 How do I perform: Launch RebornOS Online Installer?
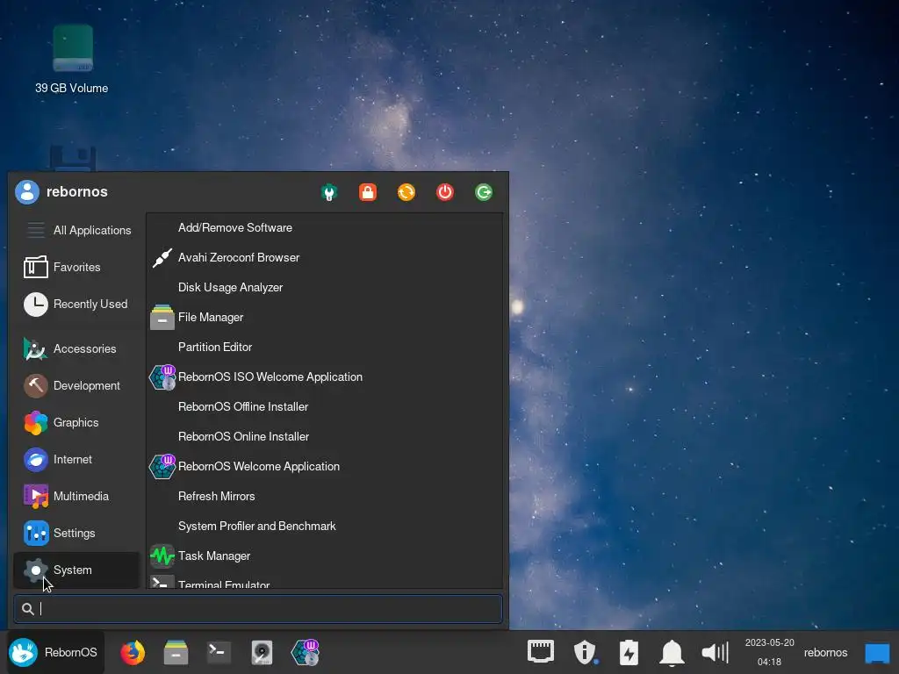coord(325,437)
